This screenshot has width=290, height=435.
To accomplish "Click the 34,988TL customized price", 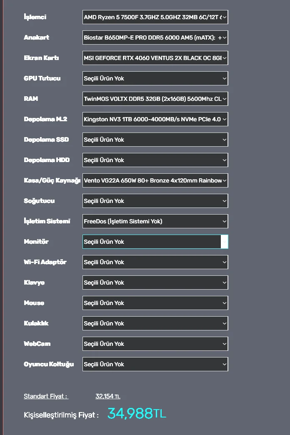I will pyautogui.click(x=137, y=413).
